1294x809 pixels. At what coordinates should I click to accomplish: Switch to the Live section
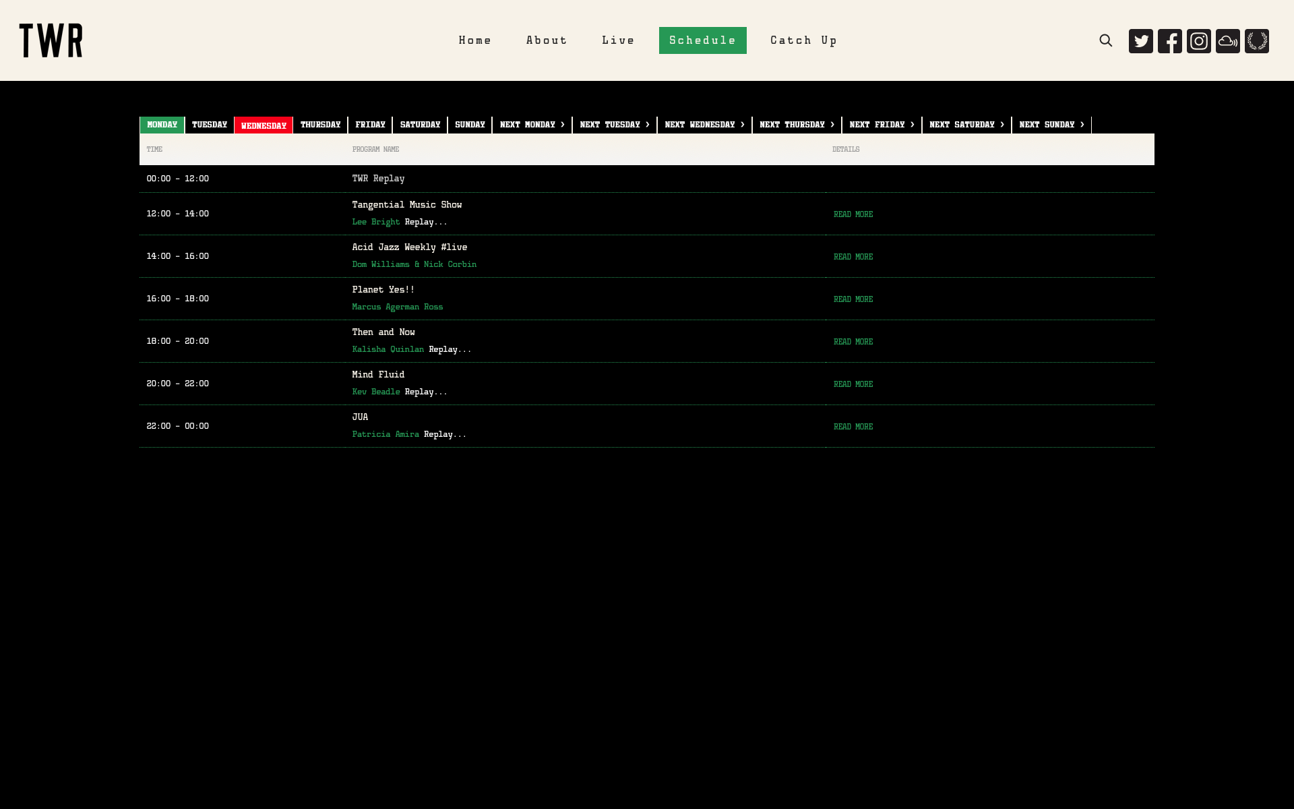click(618, 40)
